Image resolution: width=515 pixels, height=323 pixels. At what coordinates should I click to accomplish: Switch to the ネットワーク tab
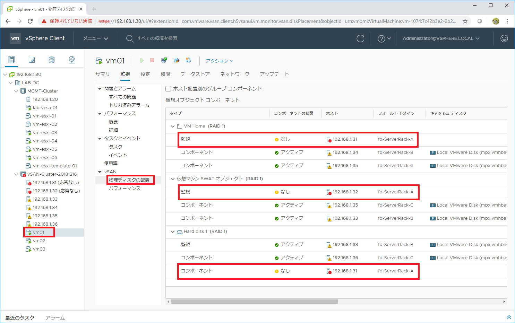(235, 74)
